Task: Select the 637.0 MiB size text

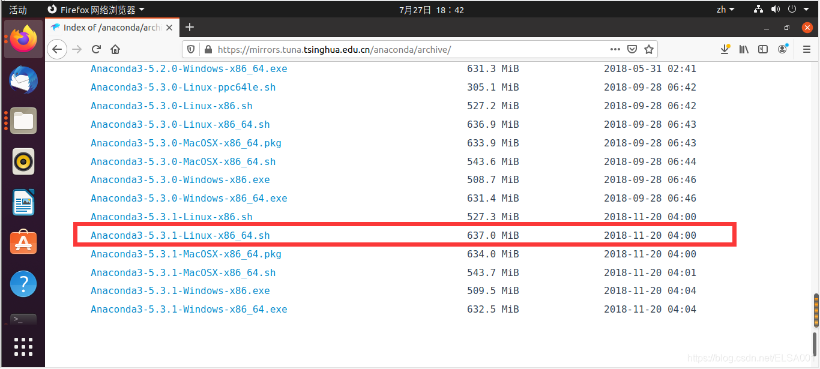Action: coord(493,236)
